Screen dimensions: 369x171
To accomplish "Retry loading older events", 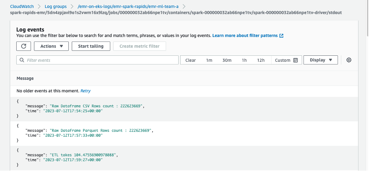I will coord(85,91).
